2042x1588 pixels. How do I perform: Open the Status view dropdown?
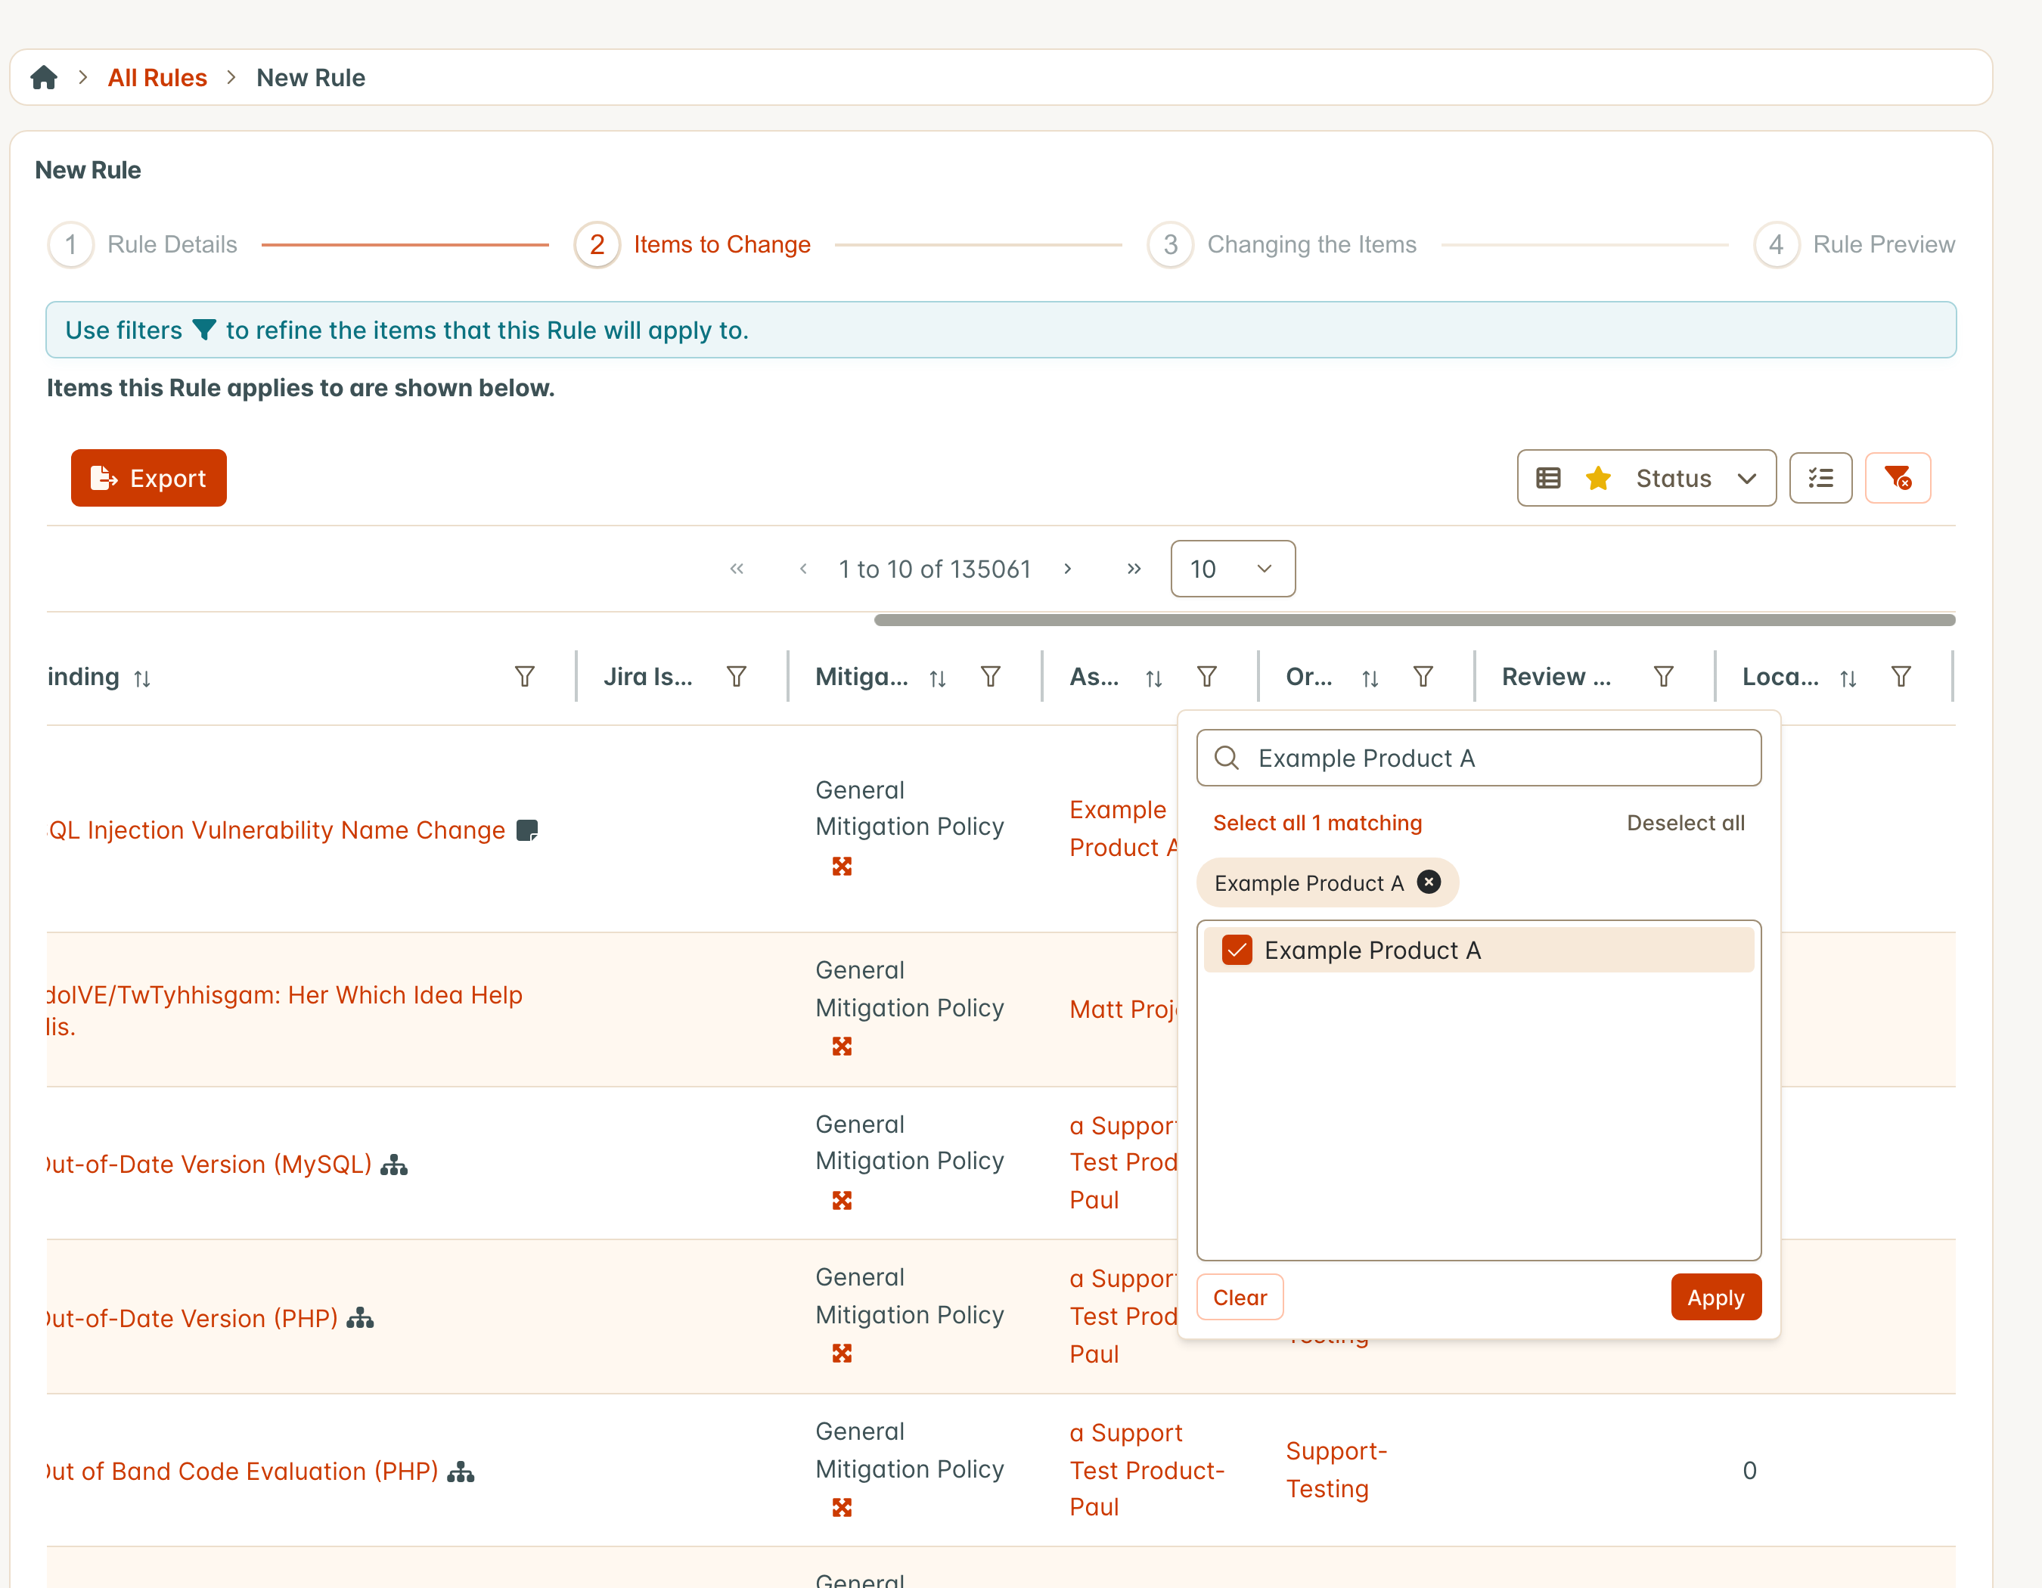click(1646, 478)
